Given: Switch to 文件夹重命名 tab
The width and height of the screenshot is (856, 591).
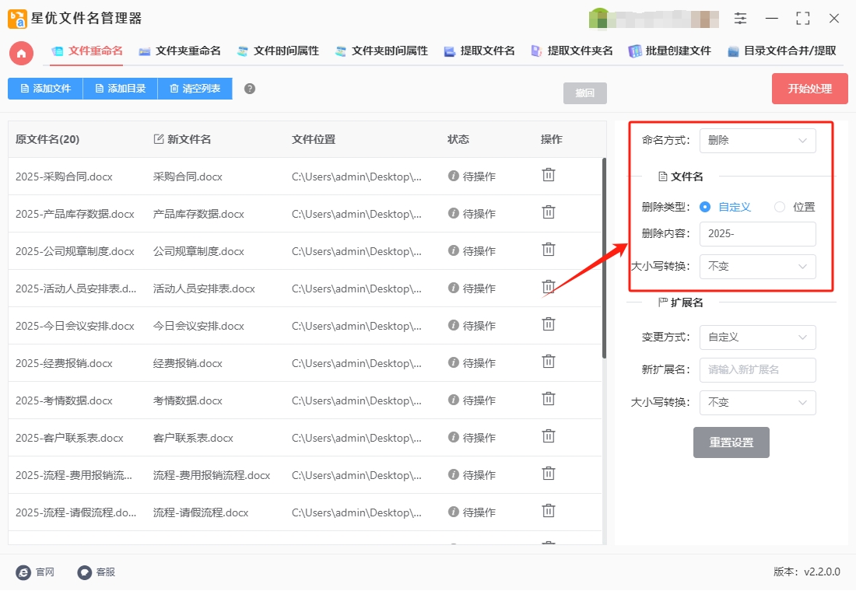Looking at the screenshot, I should (x=181, y=51).
